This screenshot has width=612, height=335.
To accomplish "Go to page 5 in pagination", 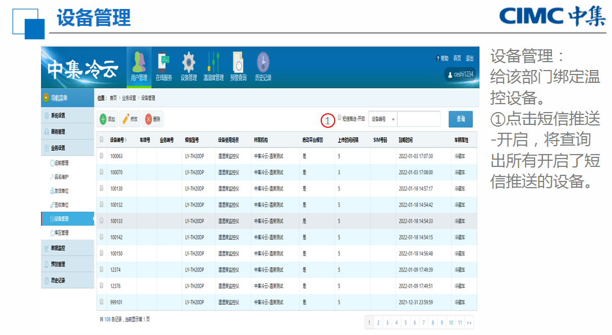I will 405,323.
